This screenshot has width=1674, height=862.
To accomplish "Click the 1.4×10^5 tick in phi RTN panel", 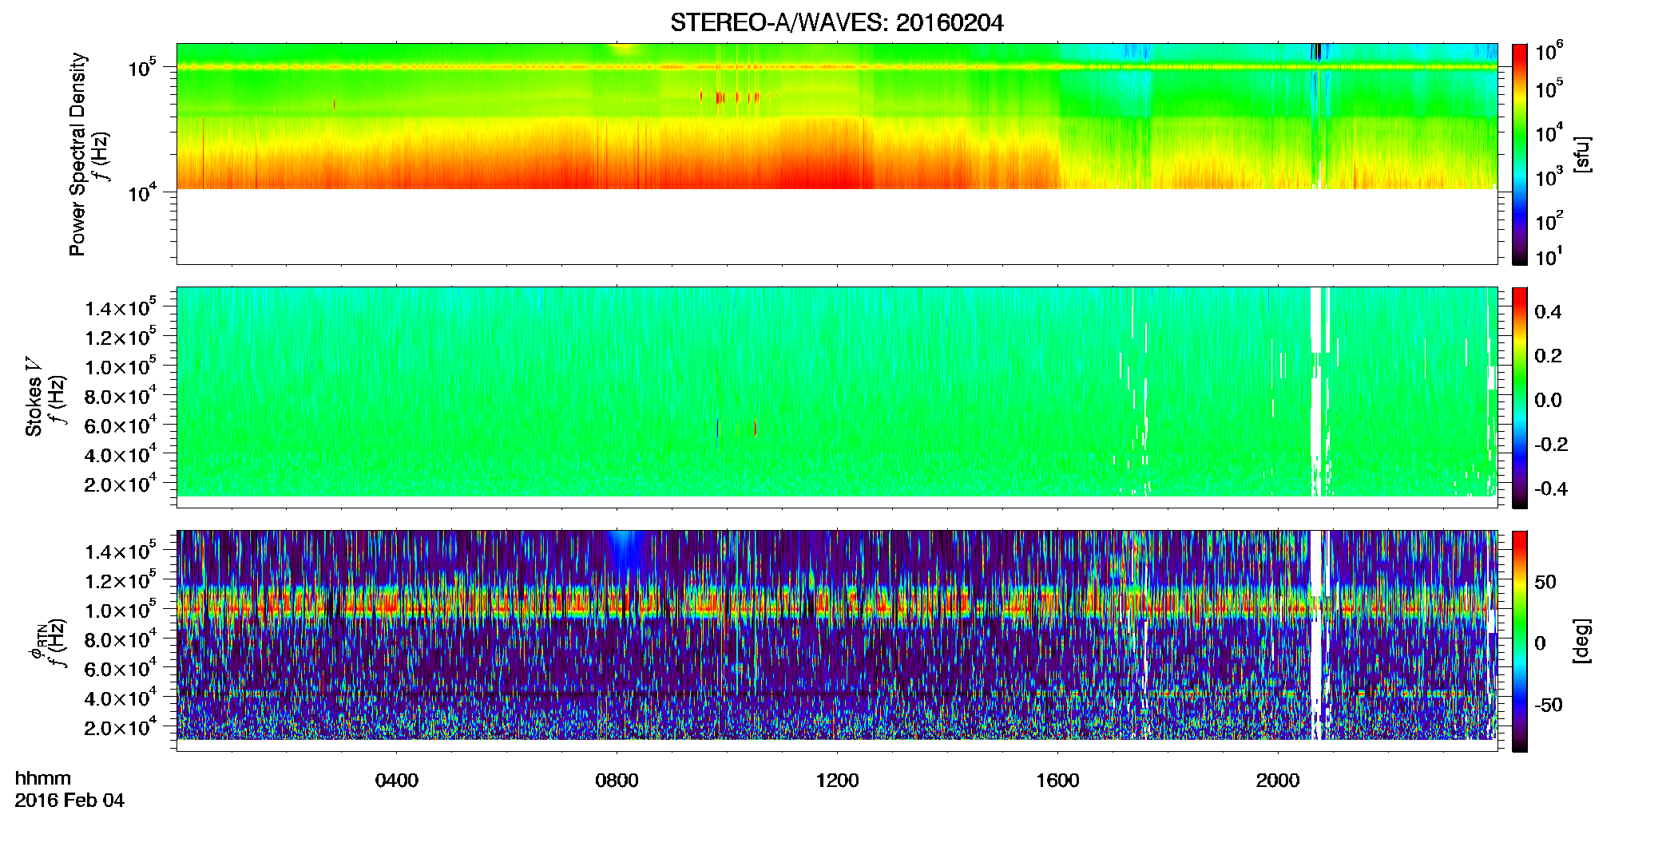I will coord(120,551).
